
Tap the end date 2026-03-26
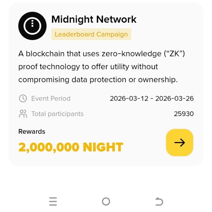[174, 98]
